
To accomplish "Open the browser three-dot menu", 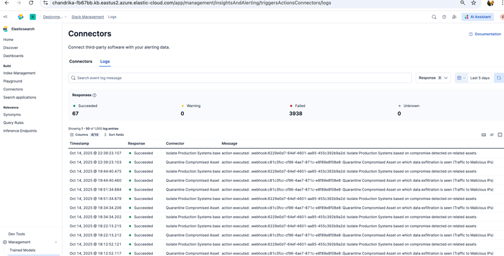I will (x=502, y=3).
